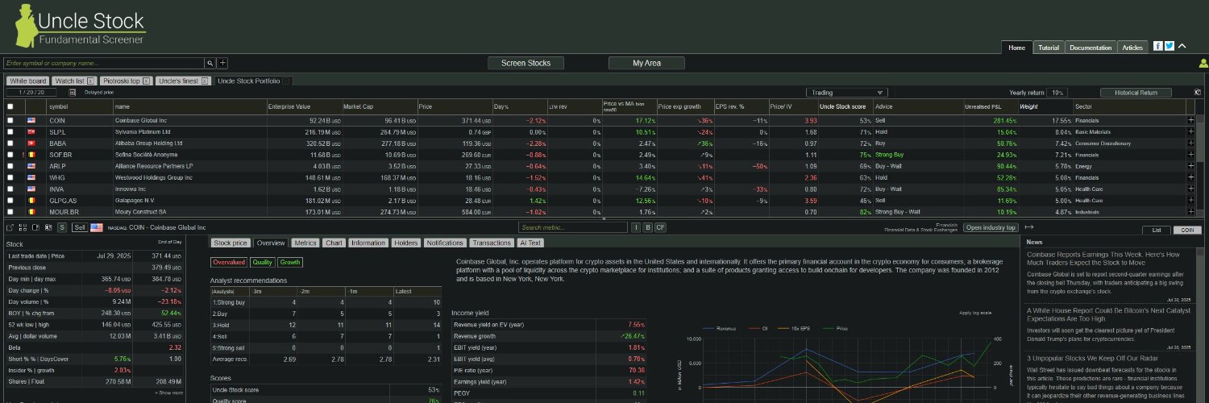Click the side panel icon in detail toolbar
The height and width of the screenshot is (403, 1209).
35,227
